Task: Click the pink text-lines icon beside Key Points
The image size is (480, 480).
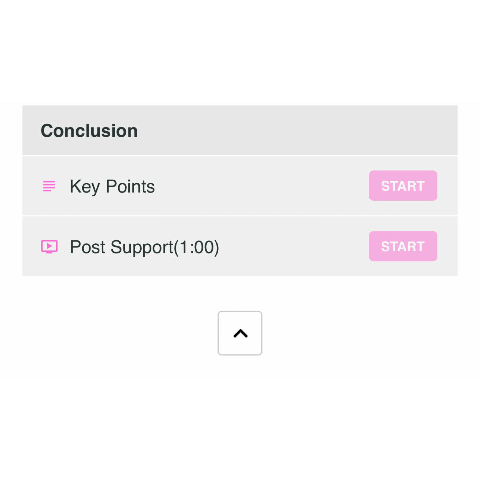Action: point(49,186)
